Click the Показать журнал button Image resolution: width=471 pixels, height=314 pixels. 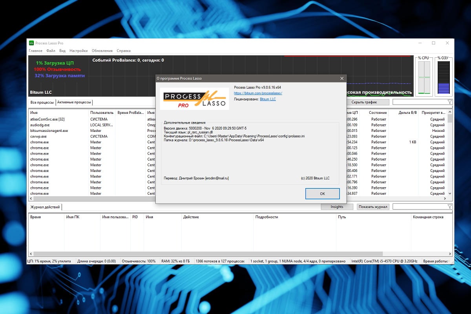373,207
